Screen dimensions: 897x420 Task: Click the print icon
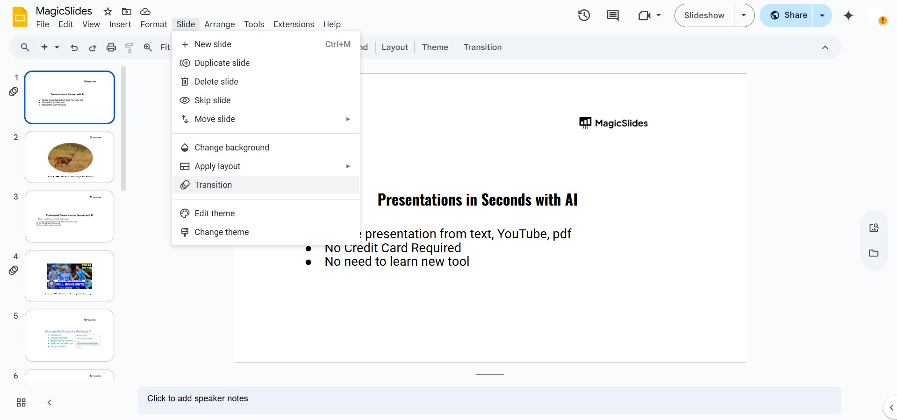click(111, 47)
